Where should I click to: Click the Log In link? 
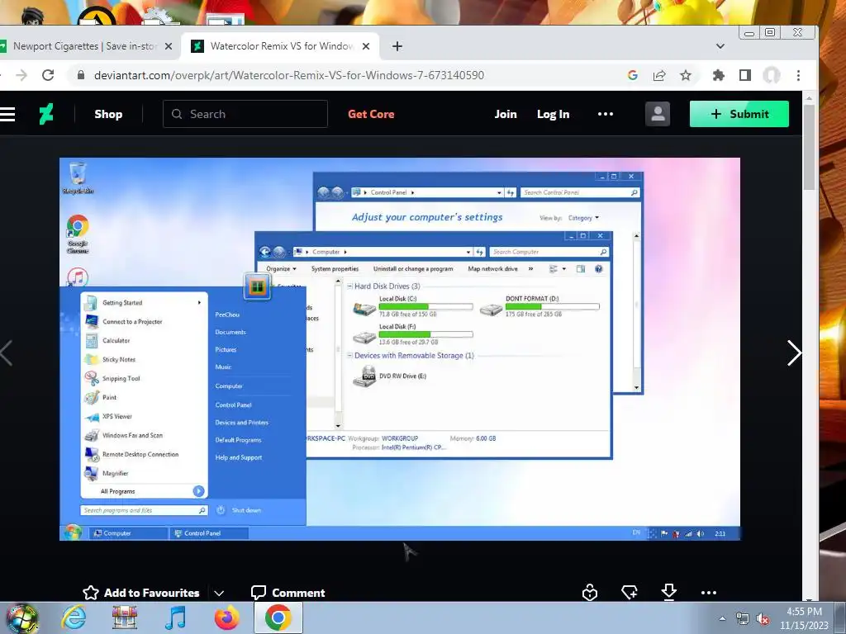point(553,114)
